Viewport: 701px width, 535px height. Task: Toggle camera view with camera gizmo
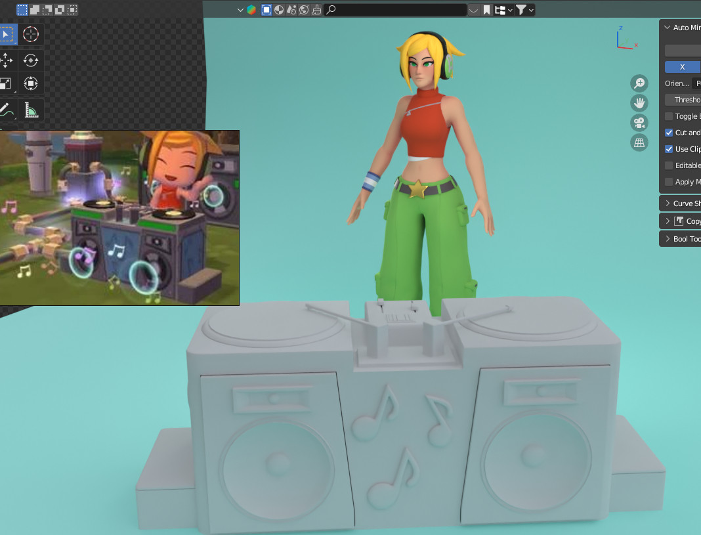coord(639,123)
